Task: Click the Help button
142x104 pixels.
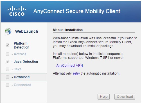Action: (103, 96)
